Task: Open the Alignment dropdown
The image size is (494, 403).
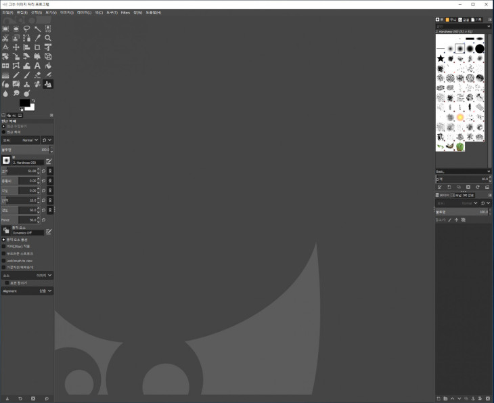Action: pos(27,291)
